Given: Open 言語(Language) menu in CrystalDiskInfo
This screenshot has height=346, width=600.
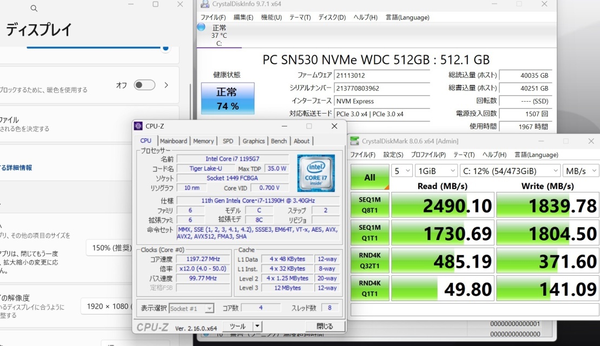Looking at the screenshot, I should (x=407, y=17).
